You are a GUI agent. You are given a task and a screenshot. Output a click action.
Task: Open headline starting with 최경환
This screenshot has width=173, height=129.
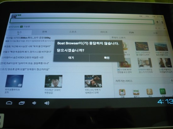[x=27, y=46]
